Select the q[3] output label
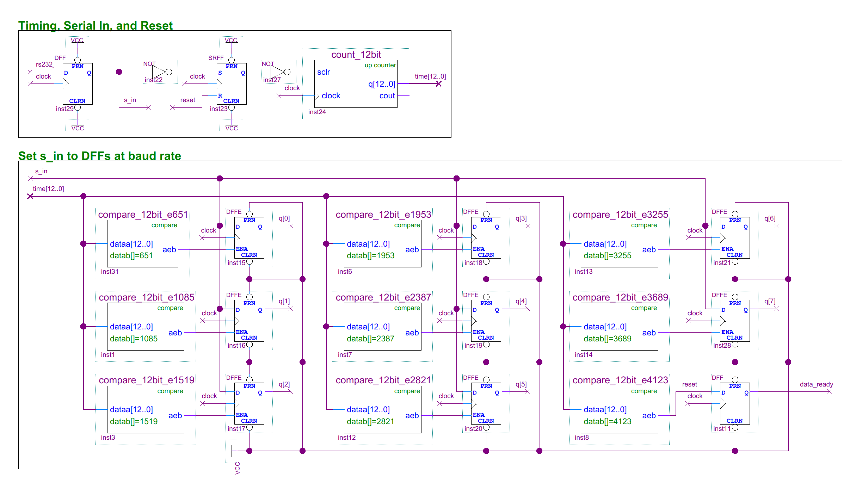 (521, 218)
